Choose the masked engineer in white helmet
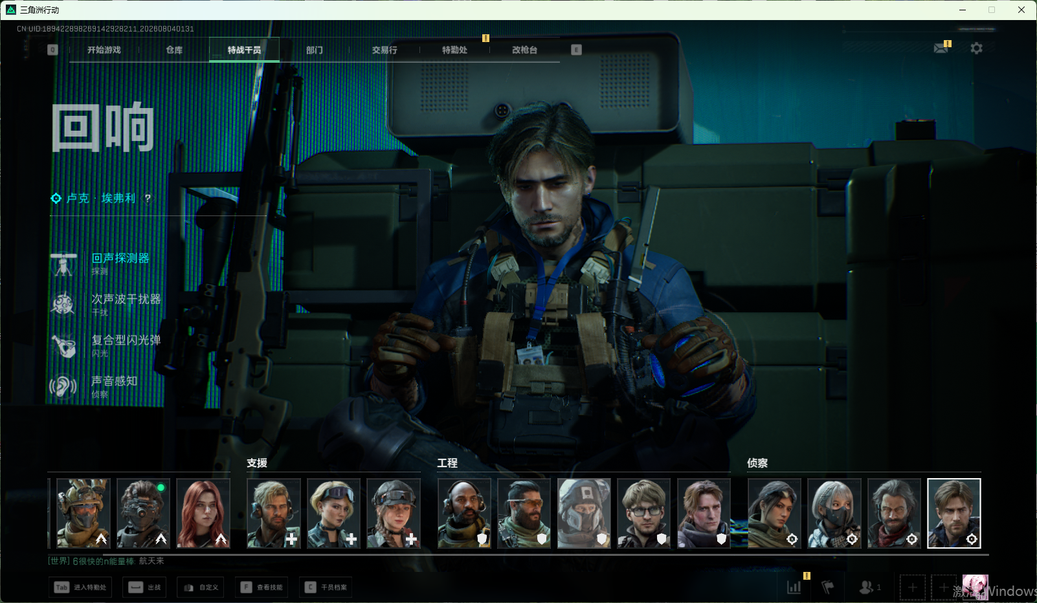Viewport: 1037px width, 603px height. [x=584, y=513]
